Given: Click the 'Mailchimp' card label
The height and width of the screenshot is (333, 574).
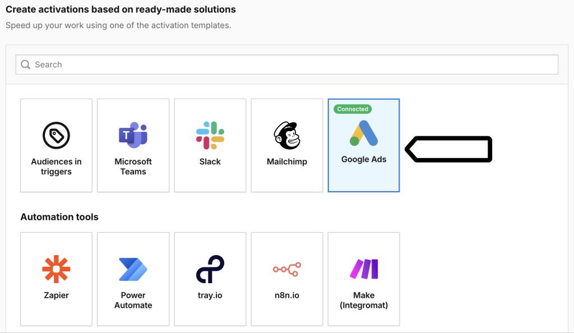Looking at the screenshot, I should tap(287, 162).
